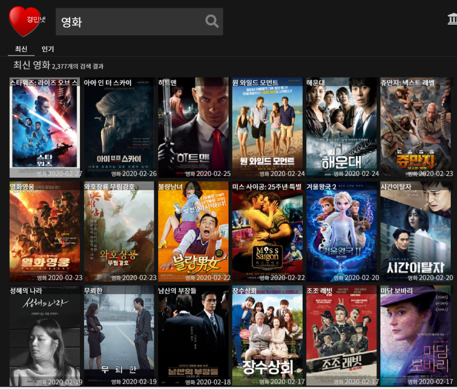
Task: Switch to the 최신 tab
Action: tap(21, 49)
